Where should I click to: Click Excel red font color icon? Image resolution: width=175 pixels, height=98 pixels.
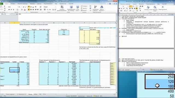pyautogui.click(x=25, y=10)
